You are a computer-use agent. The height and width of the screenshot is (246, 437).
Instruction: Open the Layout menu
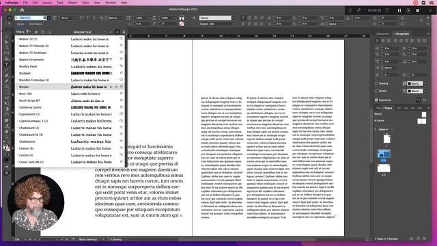(47, 3)
